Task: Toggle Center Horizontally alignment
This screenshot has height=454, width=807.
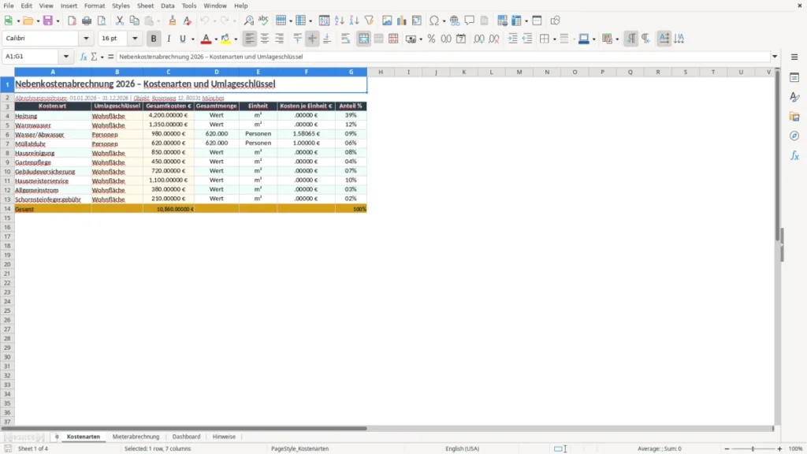Action: pos(265,39)
